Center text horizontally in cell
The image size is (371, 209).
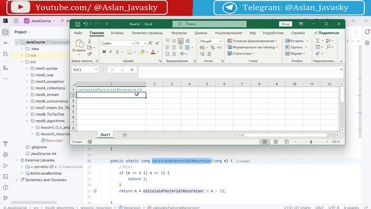point(174,48)
